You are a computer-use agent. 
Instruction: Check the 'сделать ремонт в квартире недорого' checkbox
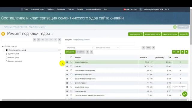[71, 95]
